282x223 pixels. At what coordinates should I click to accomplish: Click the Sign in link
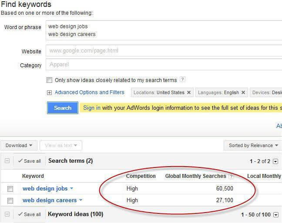point(91,108)
